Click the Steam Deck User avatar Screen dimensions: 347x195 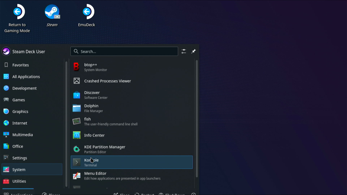tap(6, 52)
